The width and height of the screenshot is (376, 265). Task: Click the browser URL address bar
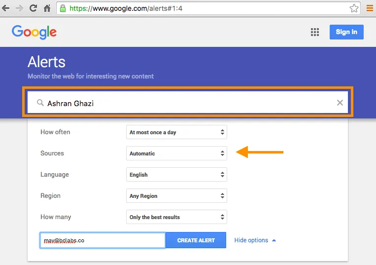[x=208, y=8]
